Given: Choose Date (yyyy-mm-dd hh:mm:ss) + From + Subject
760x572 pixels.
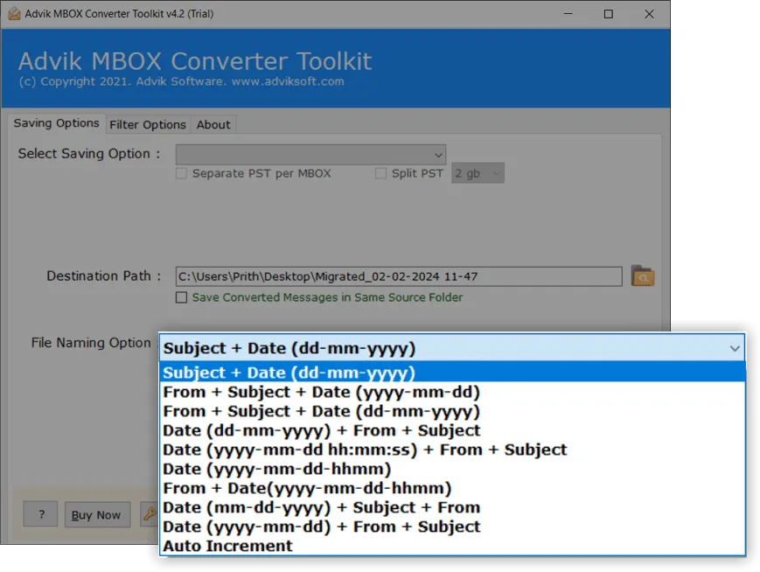Looking at the screenshot, I should pos(452,450).
